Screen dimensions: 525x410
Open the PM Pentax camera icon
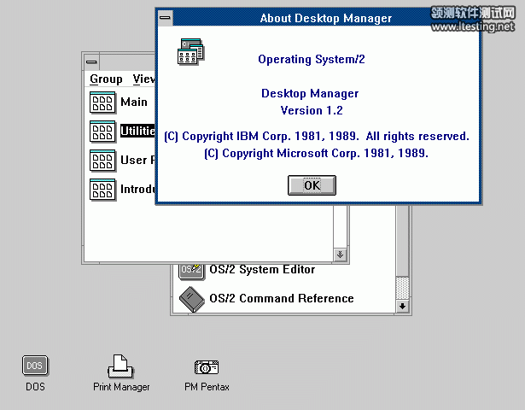pos(207,367)
